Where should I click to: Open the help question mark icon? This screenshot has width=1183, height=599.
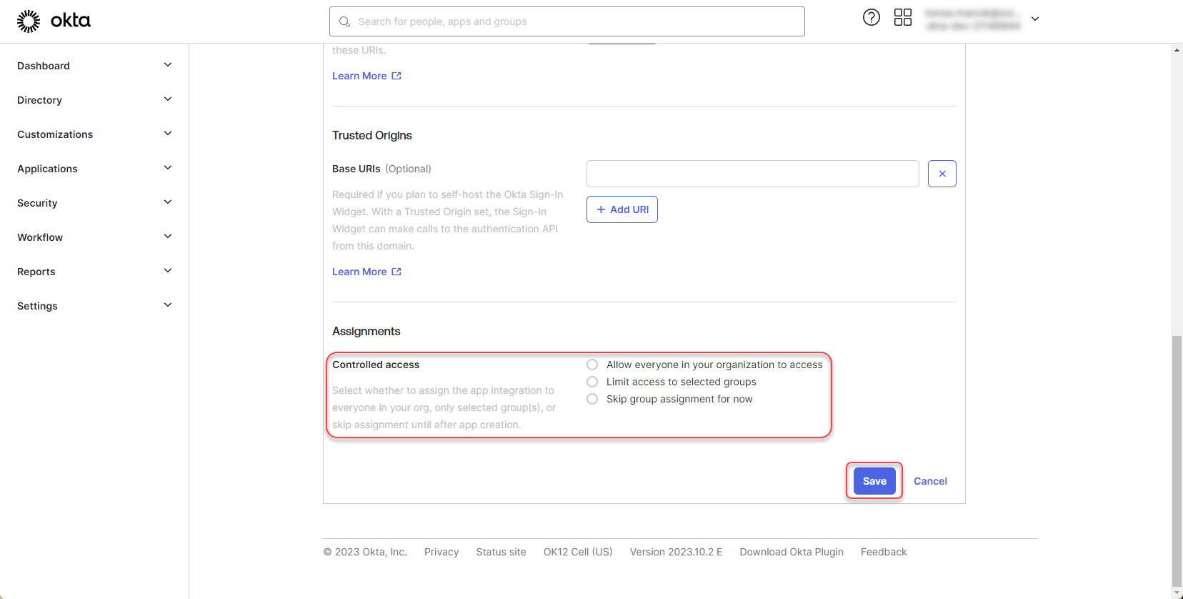tap(871, 18)
